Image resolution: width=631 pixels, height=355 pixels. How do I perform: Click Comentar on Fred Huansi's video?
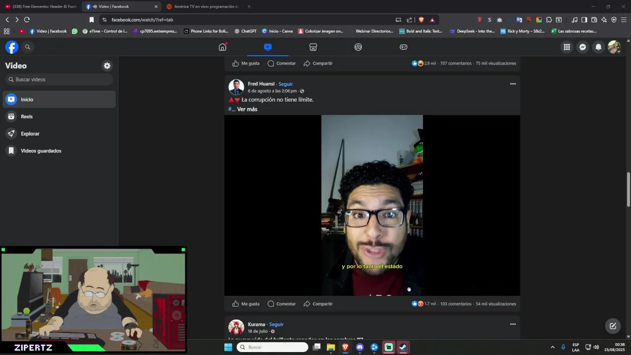tap(281, 304)
